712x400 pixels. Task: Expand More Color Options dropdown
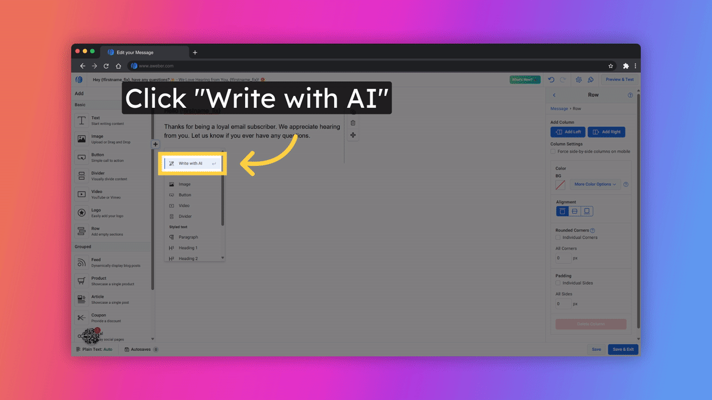click(x=595, y=184)
